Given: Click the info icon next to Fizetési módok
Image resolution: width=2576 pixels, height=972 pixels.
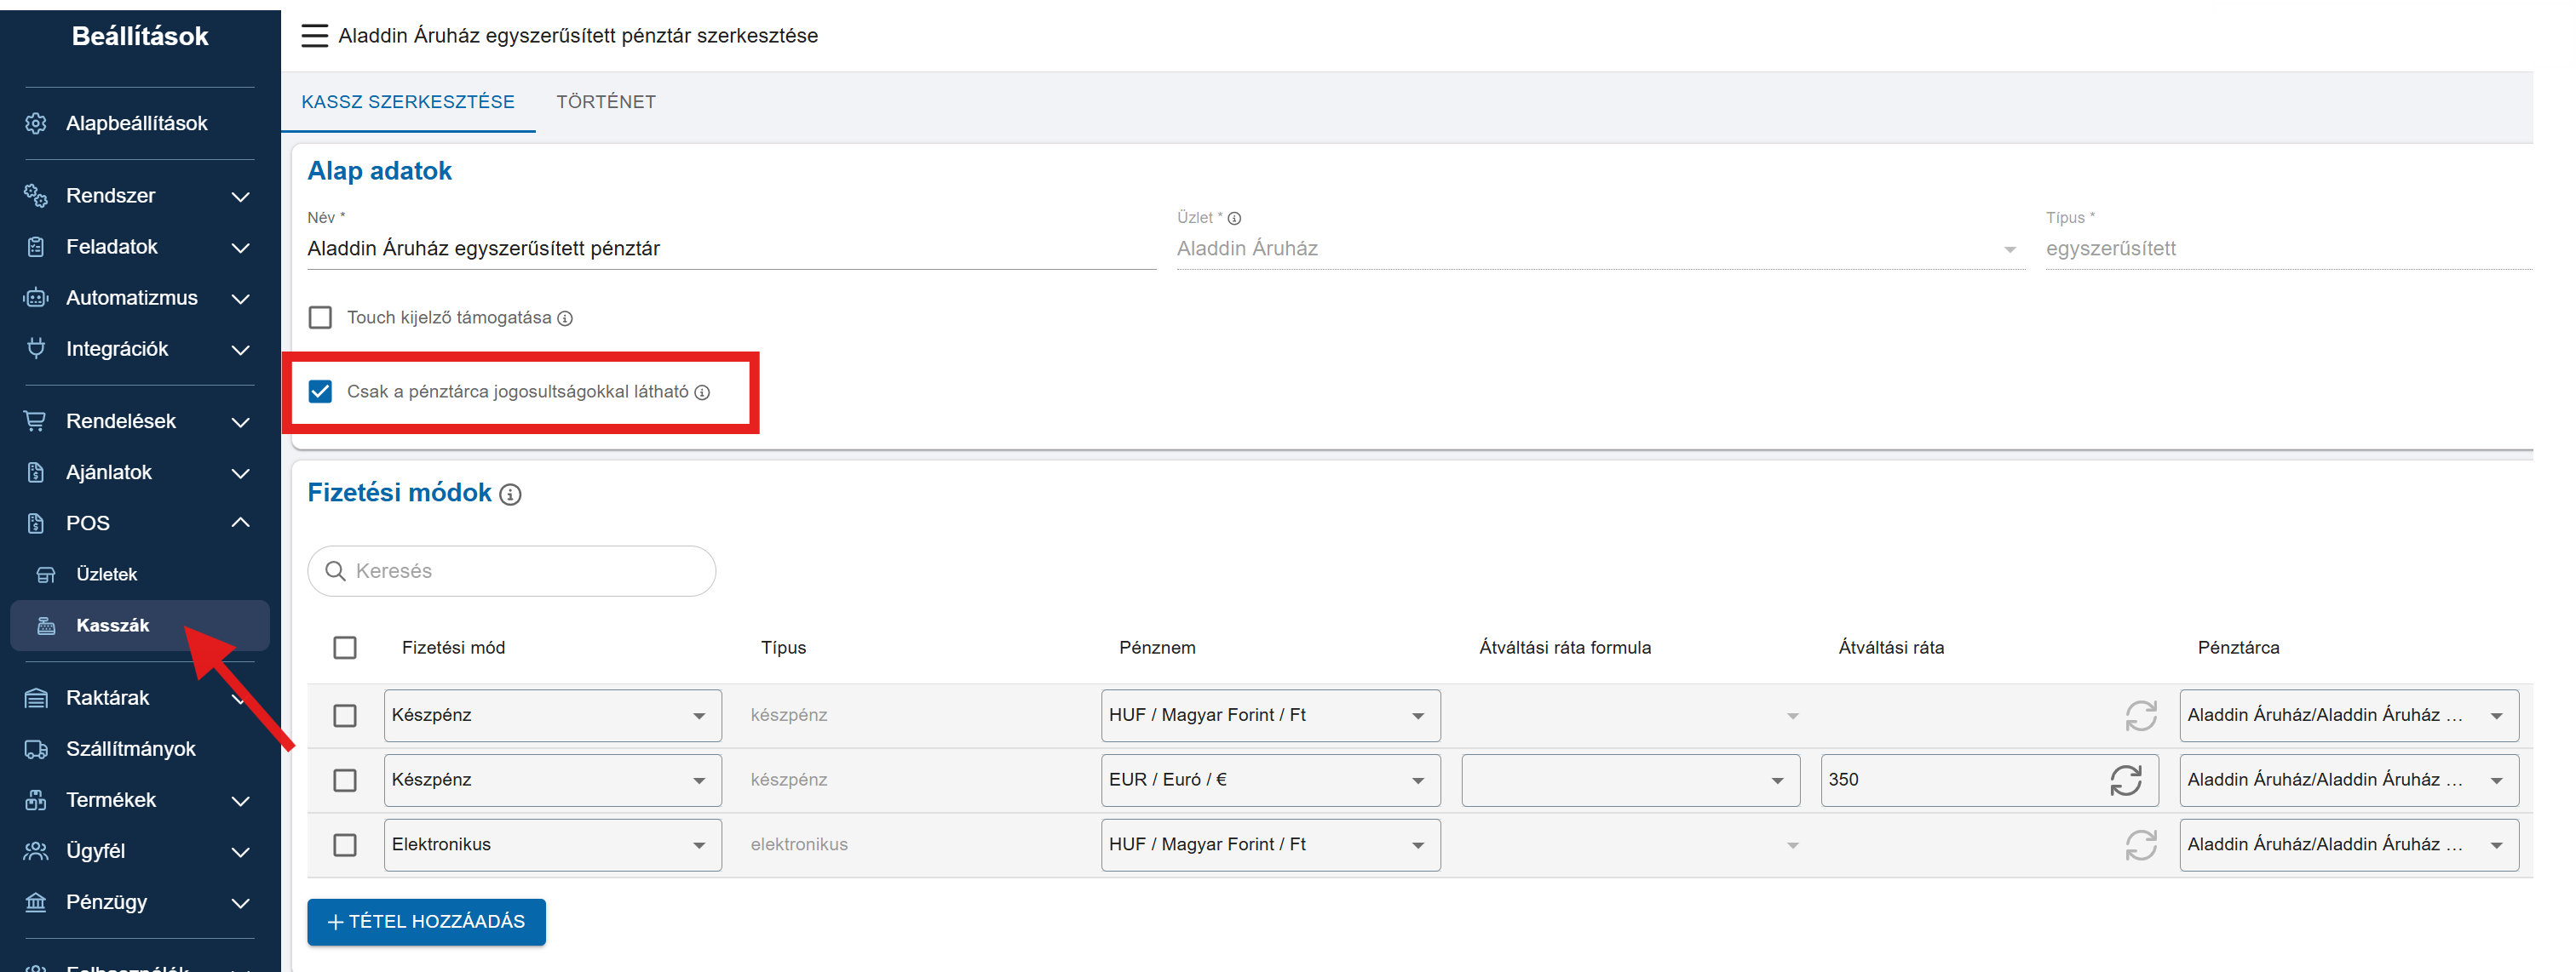Looking at the screenshot, I should [x=510, y=495].
